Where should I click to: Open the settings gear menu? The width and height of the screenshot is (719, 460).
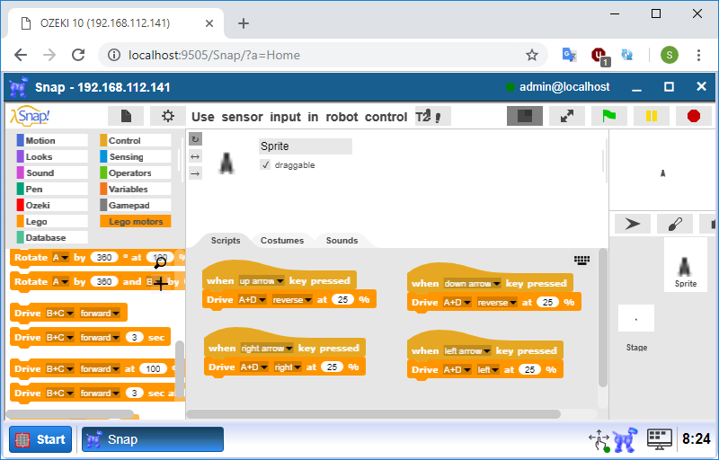(x=168, y=116)
